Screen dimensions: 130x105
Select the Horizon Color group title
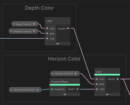(64, 59)
